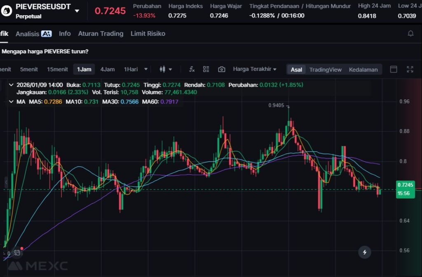Expand chart to fullscreen

(410, 69)
